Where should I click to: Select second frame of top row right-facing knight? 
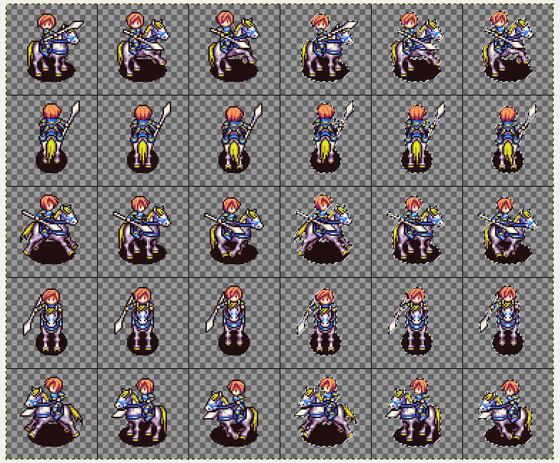pyautogui.click(x=143, y=47)
